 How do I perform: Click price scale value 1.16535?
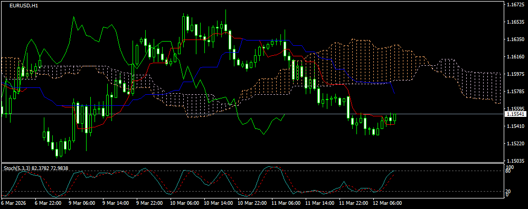point(516,22)
